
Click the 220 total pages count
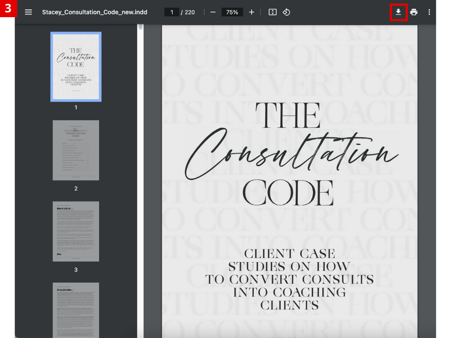[x=189, y=12]
